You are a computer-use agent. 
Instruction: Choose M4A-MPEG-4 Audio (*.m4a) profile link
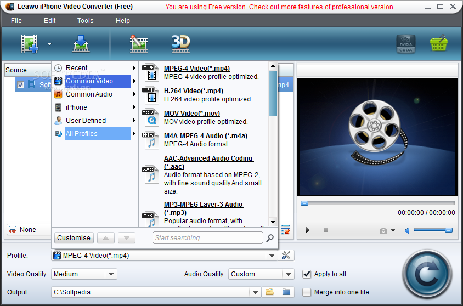click(206, 136)
